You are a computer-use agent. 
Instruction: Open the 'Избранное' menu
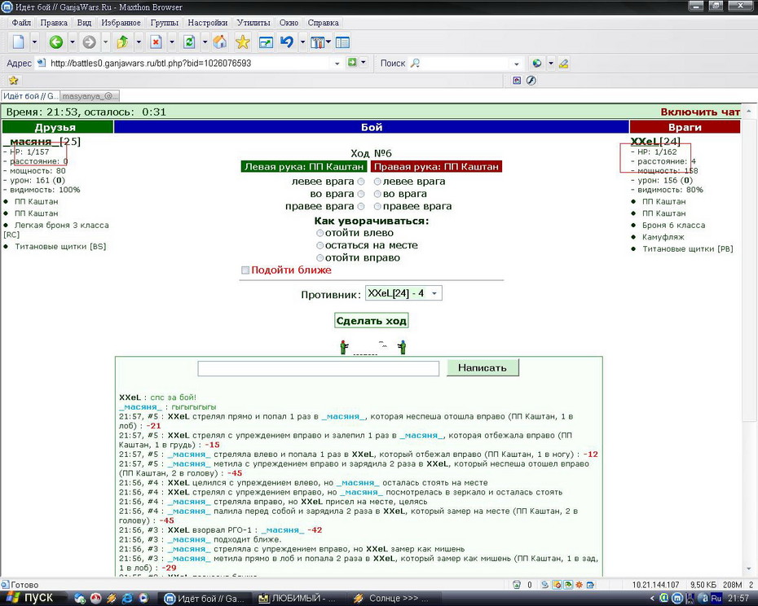(121, 23)
